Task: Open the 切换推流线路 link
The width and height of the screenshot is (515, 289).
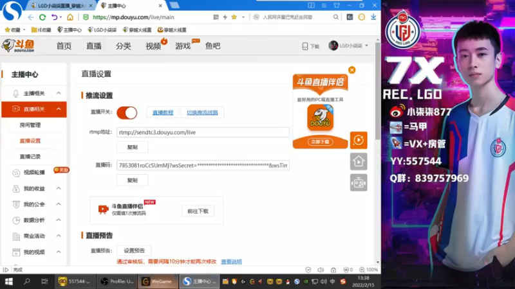Action: pos(202,112)
